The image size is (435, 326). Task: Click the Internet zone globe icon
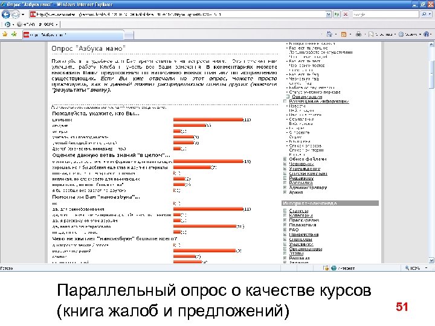(333, 268)
